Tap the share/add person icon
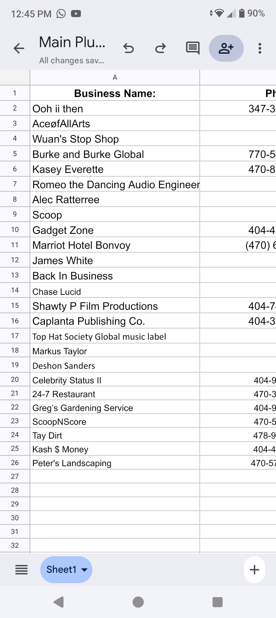The image size is (276, 618). (x=226, y=48)
